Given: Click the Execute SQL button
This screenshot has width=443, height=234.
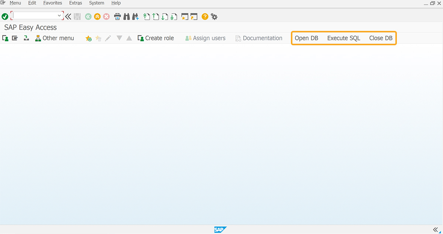Looking at the screenshot, I should click(344, 38).
